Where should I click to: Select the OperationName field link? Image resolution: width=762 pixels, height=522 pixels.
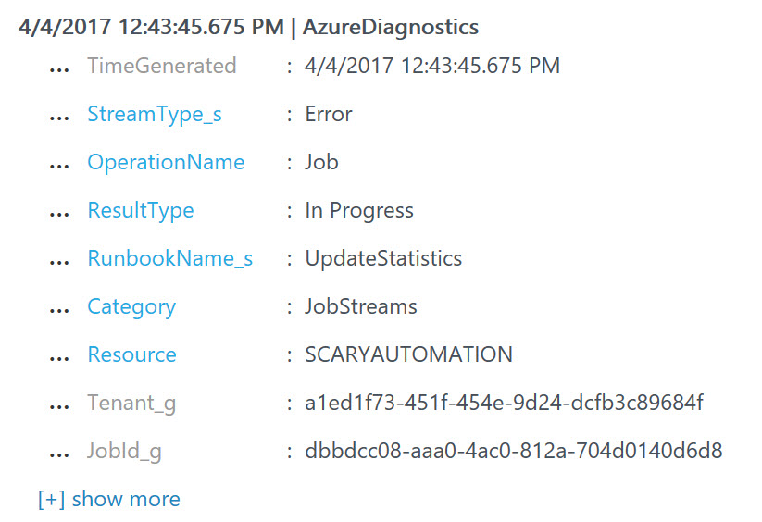166,163
